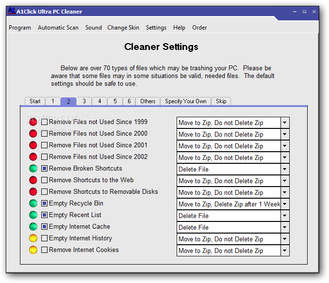Click yellow status light for Remove Internet Cookies
Screen dimensions: 329x283
[33, 250]
